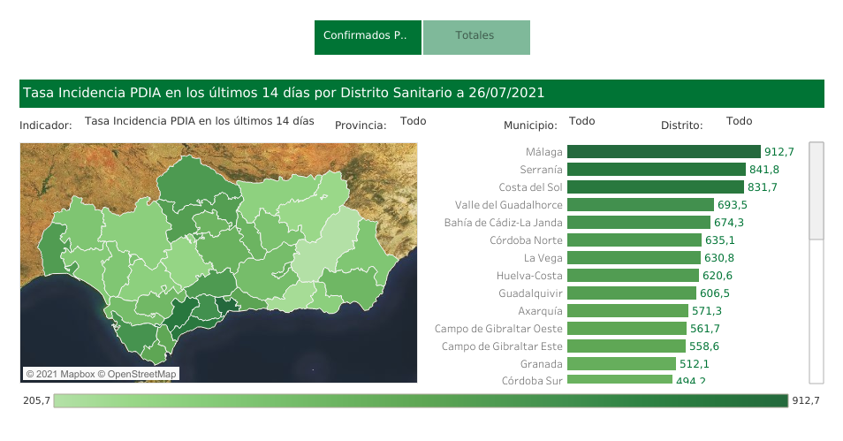The height and width of the screenshot is (441, 843).
Task: Click the 831,7 value label
Action: (762, 187)
